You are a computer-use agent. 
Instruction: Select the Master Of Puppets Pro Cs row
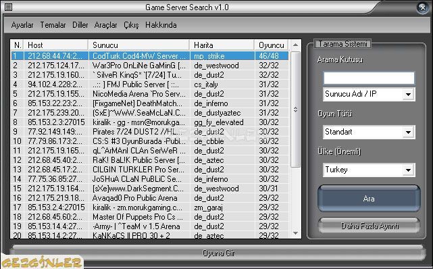(x=150, y=217)
